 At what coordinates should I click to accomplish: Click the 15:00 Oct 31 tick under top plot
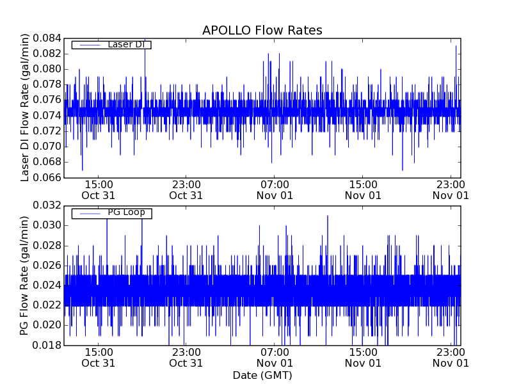point(98,189)
